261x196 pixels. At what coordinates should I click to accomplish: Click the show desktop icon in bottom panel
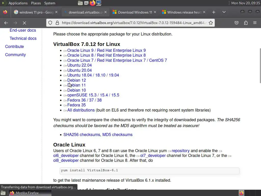point(3,193)
